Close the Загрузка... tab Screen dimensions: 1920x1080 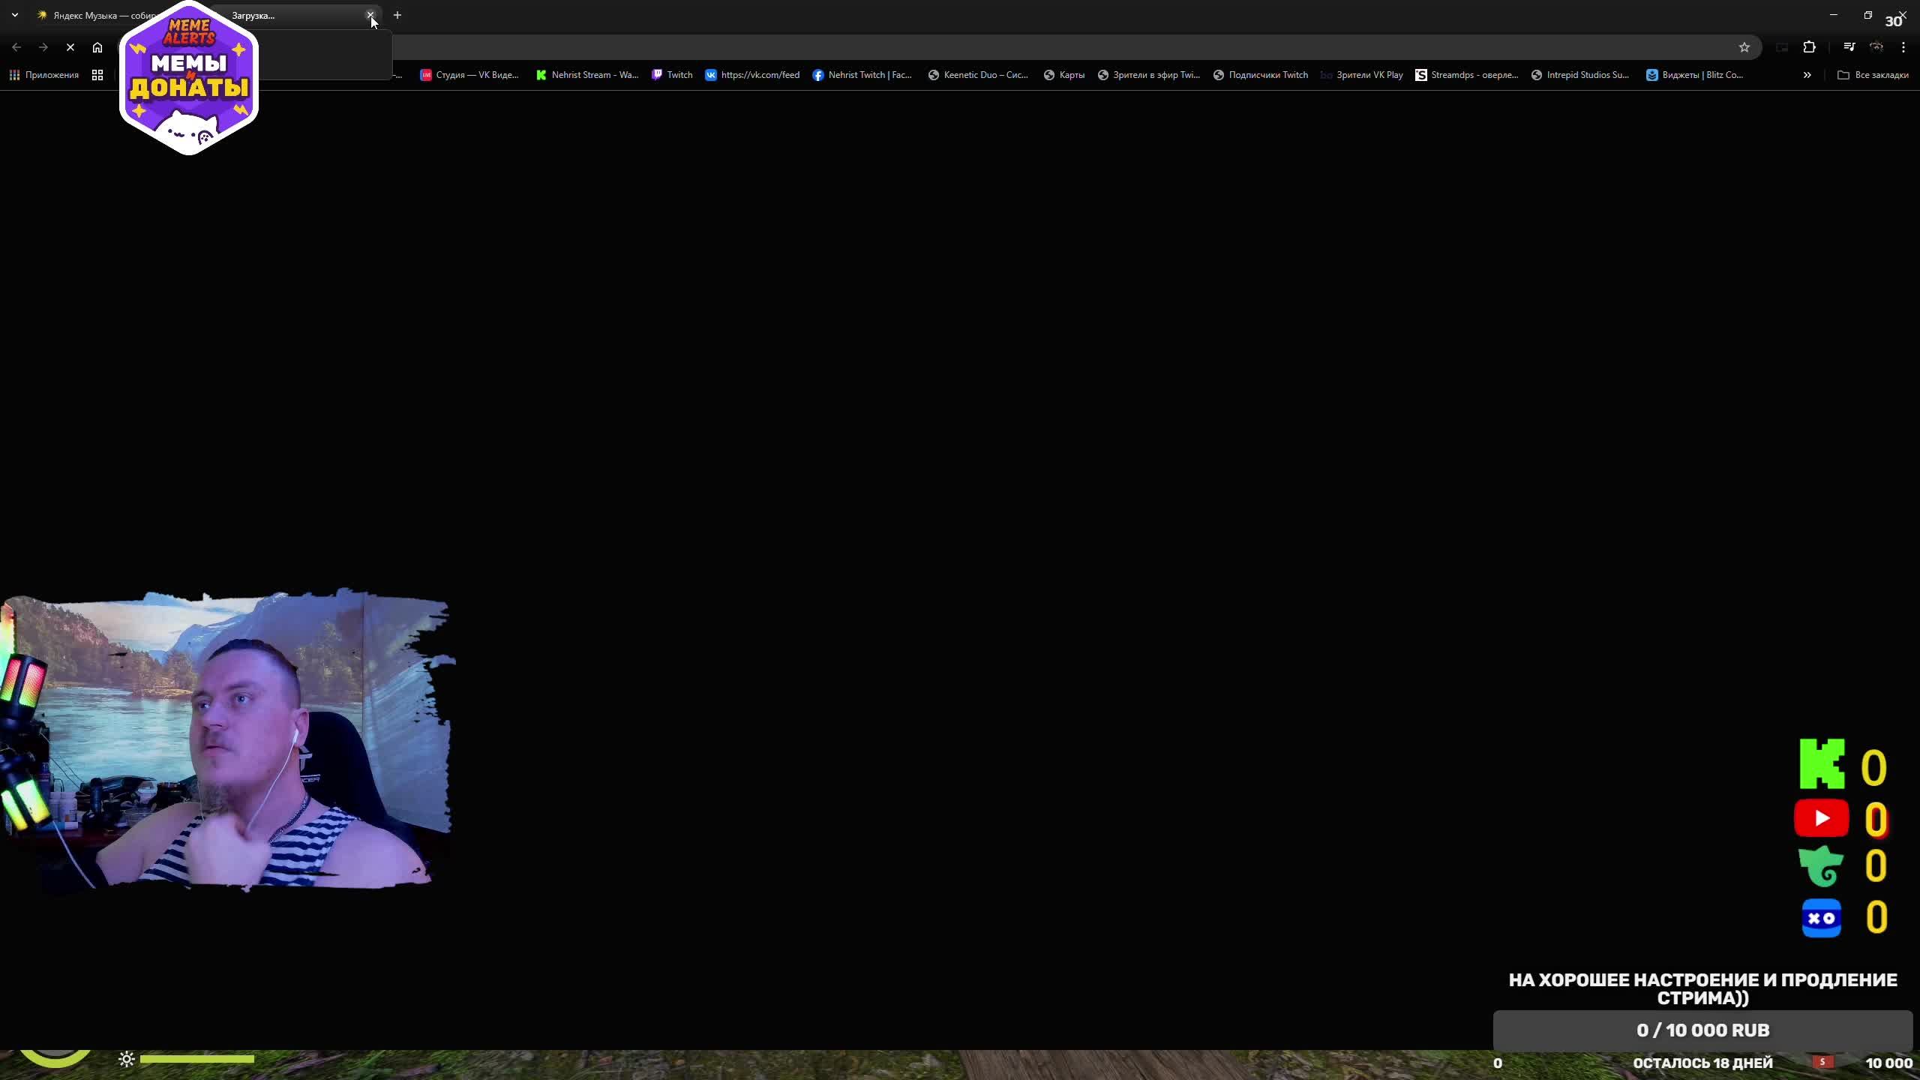(370, 15)
